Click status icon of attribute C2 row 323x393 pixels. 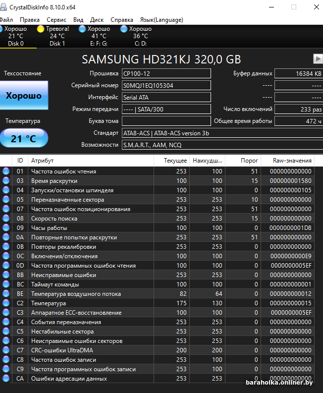point(6,303)
